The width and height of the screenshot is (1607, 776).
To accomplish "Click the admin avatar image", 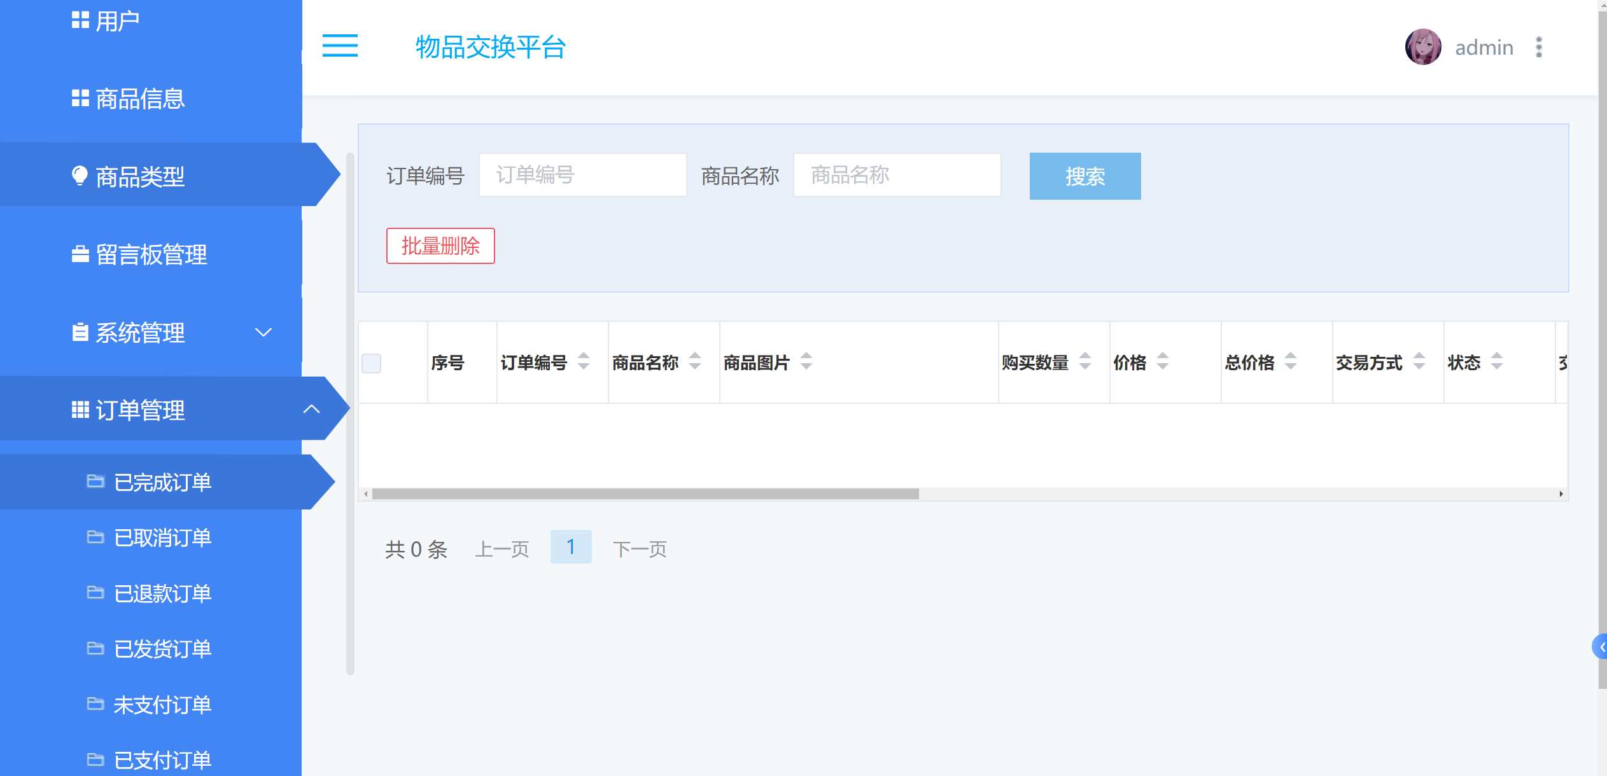I will point(1424,46).
